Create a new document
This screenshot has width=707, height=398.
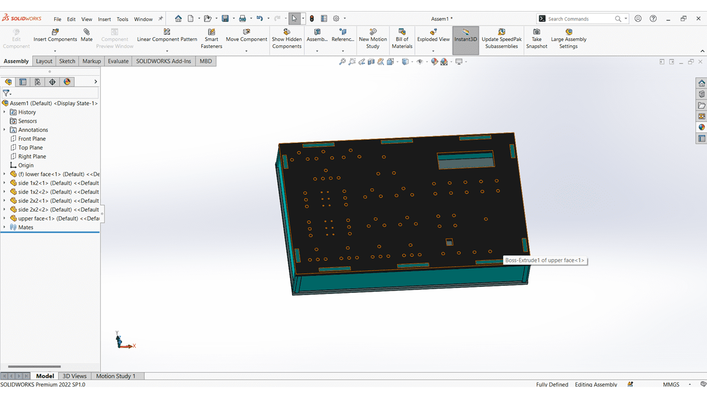(191, 18)
